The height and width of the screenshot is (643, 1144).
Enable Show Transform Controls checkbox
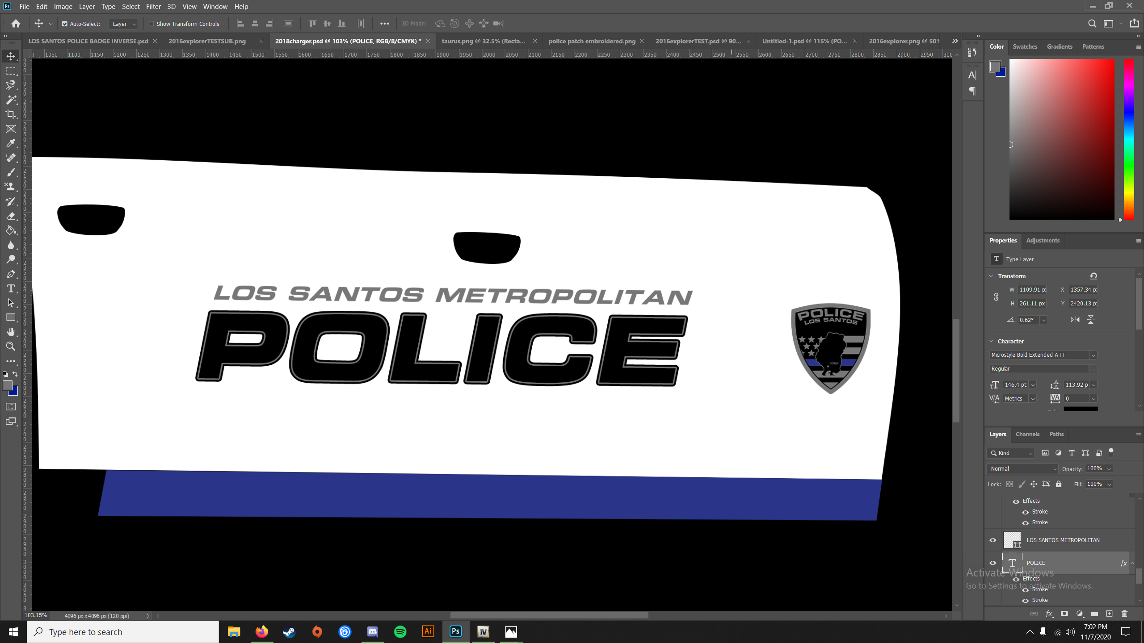pos(151,24)
